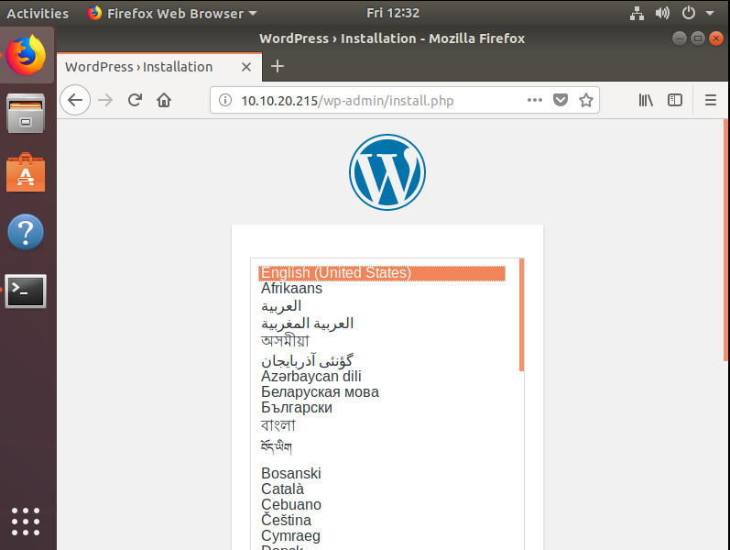Save page to Pocket

[x=561, y=100]
